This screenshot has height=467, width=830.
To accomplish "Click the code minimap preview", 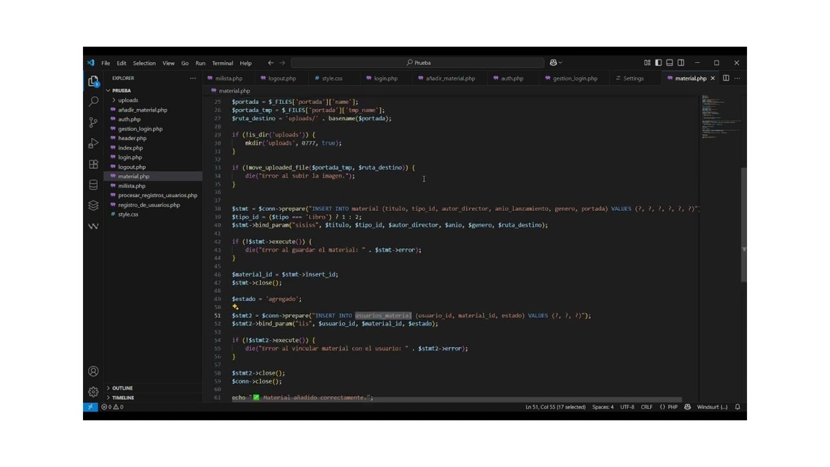I will tap(720, 117).
